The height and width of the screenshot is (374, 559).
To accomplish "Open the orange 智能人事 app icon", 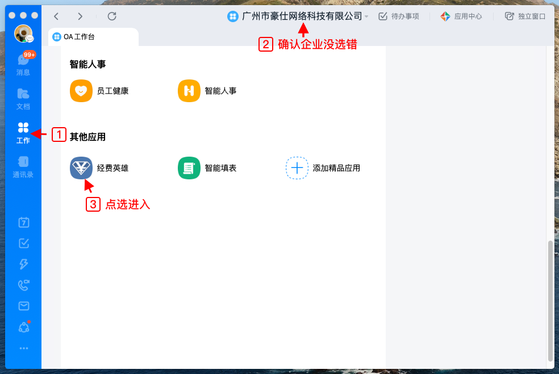I will [x=189, y=91].
